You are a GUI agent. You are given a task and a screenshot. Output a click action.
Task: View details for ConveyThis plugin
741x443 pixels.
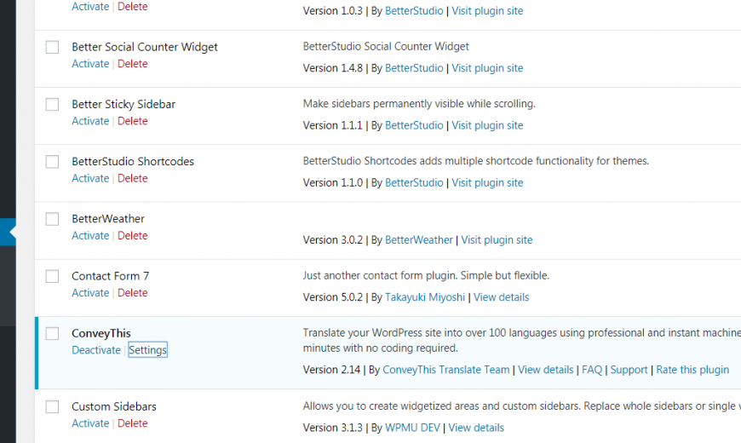click(545, 370)
